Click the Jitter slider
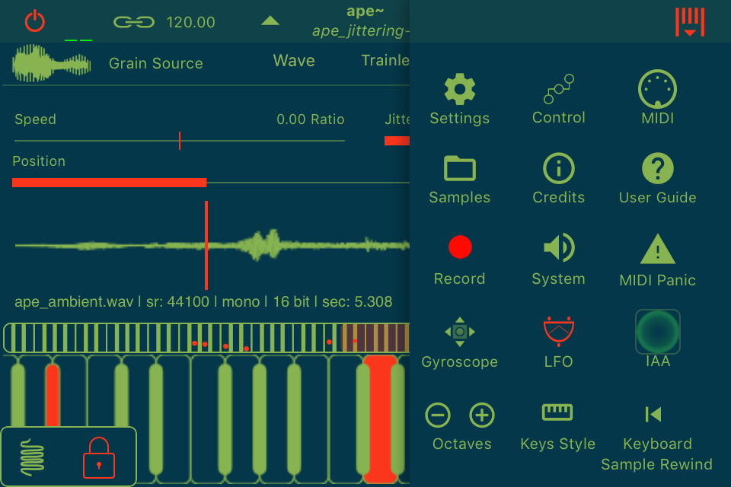Image resolution: width=731 pixels, height=487 pixels. point(397,140)
